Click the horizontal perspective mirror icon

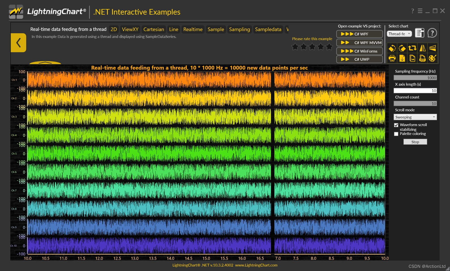tap(423, 48)
